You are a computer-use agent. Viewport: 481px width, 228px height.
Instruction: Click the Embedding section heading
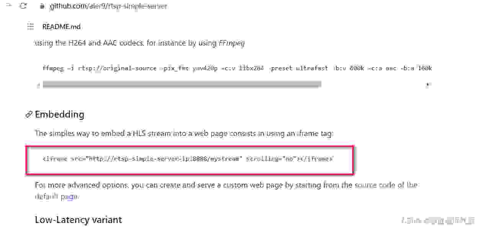[59, 114]
